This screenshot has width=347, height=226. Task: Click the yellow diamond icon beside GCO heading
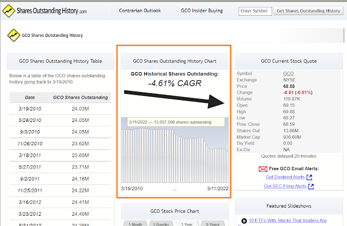coord(14,35)
